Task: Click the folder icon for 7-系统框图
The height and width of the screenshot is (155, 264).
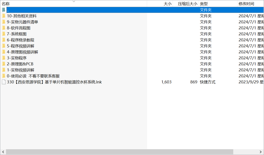Action: pos(3,34)
